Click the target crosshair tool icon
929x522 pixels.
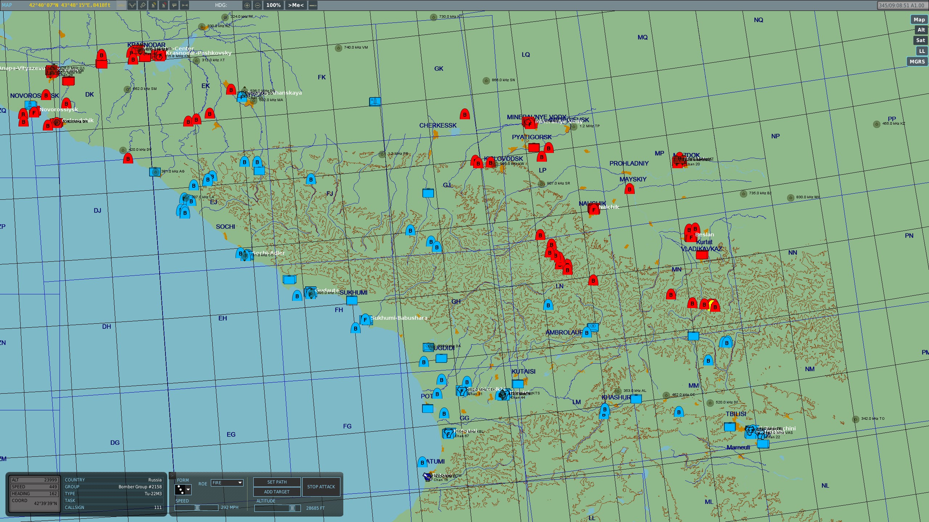[143, 5]
